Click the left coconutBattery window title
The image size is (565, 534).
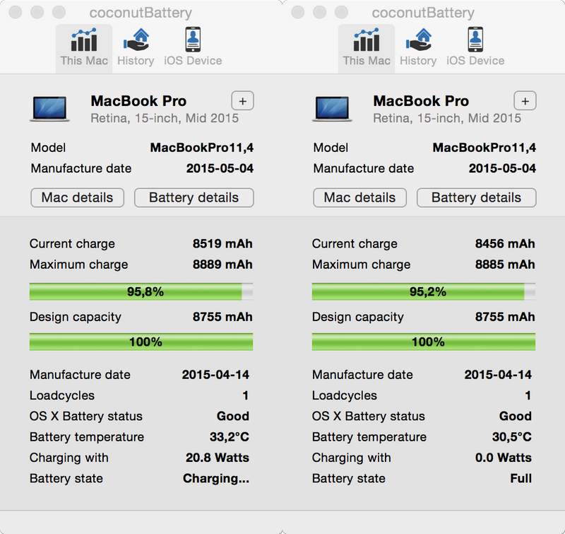click(x=141, y=13)
